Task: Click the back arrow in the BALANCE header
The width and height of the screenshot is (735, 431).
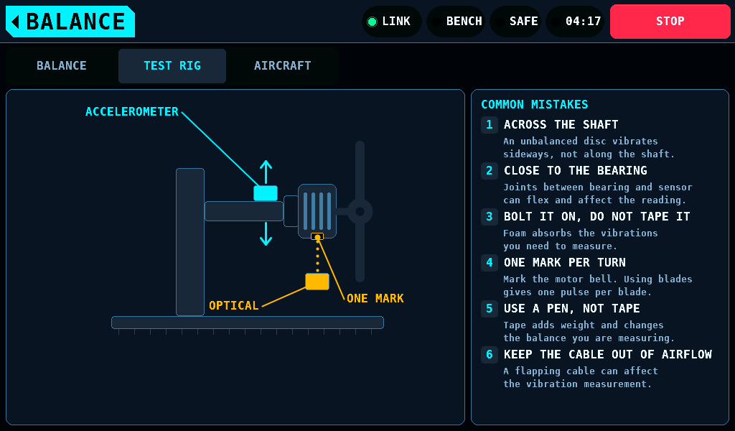Action: 16,22
